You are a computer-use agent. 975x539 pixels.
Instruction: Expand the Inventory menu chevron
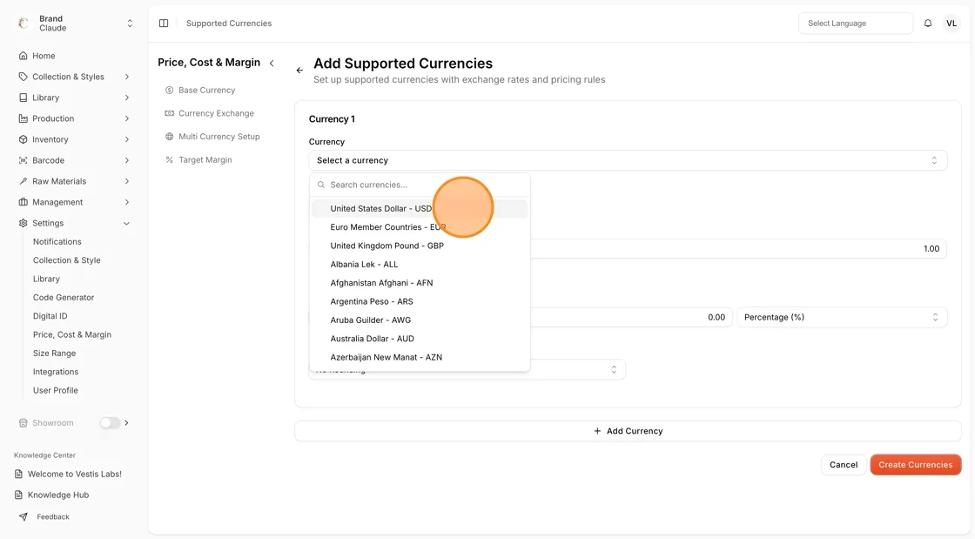(127, 139)
